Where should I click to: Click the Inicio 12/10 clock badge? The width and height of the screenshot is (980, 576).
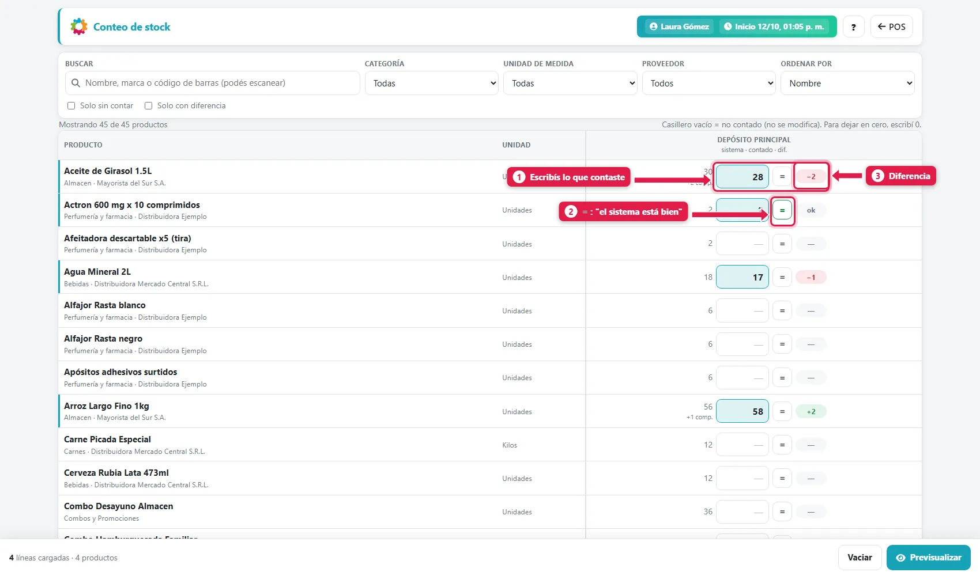tap(774, 26)
